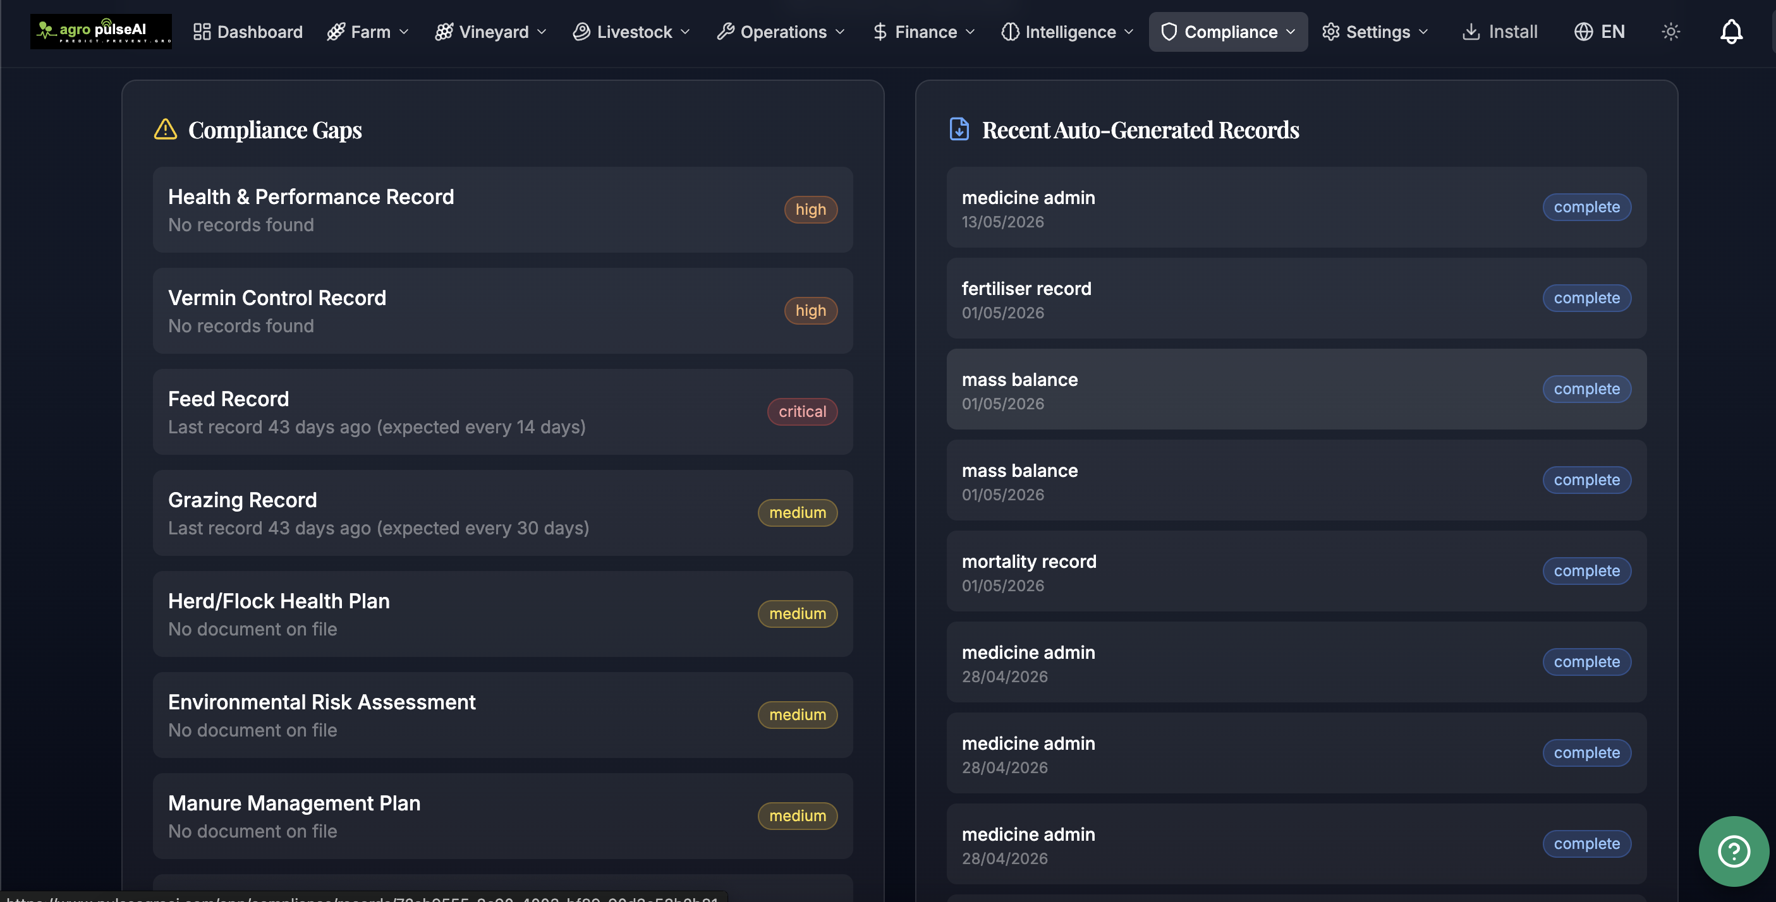This screenshot has width=1776, height=902.
Task: Click the Intelligence brain icon
Action: (x=1010, y=32)
